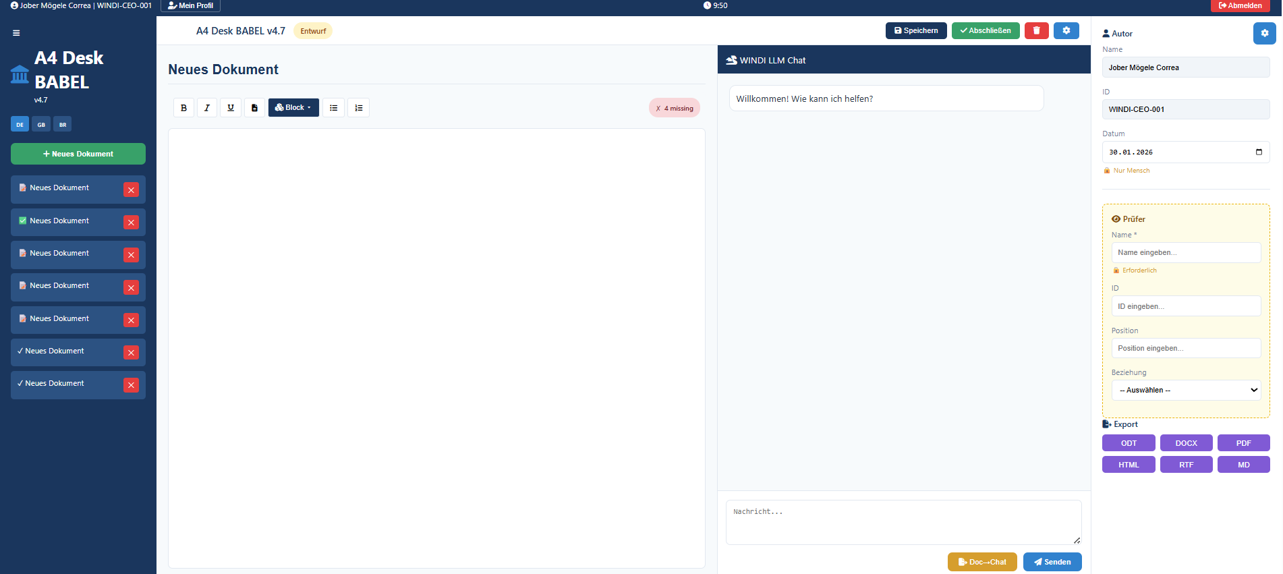This screenshot has width=1283, height=574.
Task: Delete the second Neues Dokument with green checkmark
Action: click(x=131, y=223)
